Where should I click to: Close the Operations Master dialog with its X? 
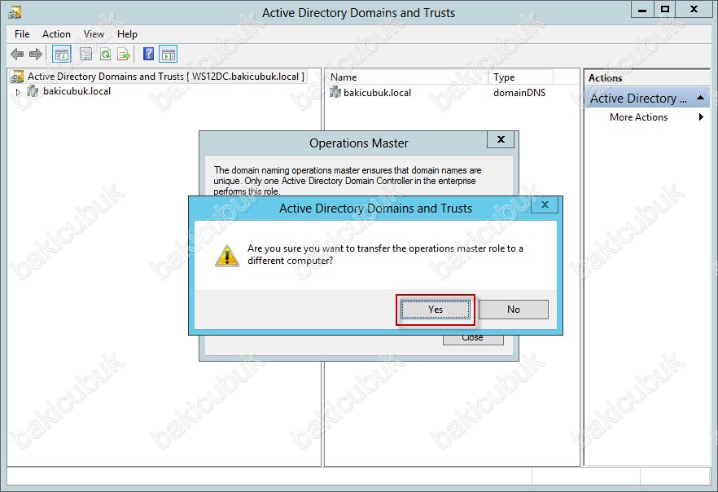click(x=501, y=140)
